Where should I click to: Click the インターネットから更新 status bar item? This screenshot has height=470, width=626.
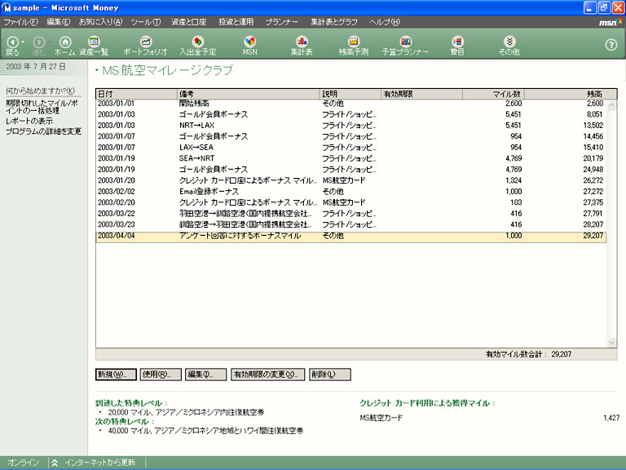coord(99,463)
